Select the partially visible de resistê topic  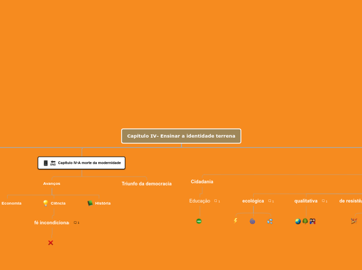[x=351, y=201]
